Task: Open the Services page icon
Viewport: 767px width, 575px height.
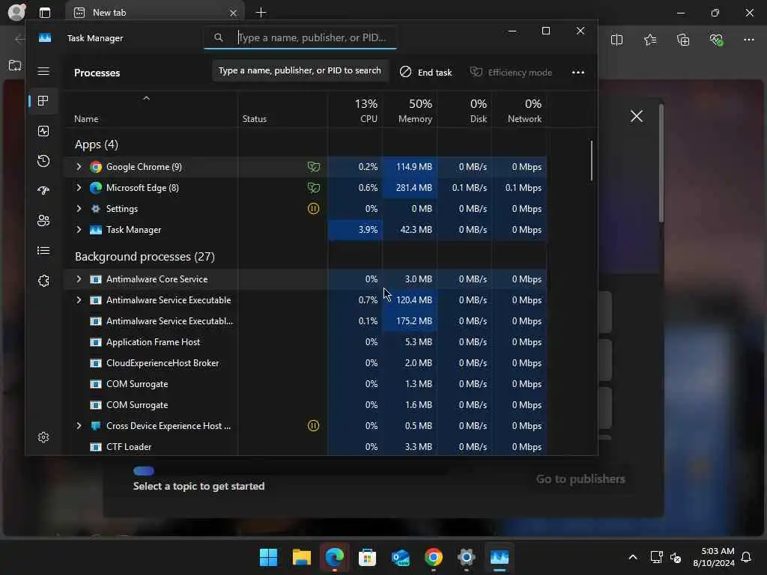Action: point(43,281)
